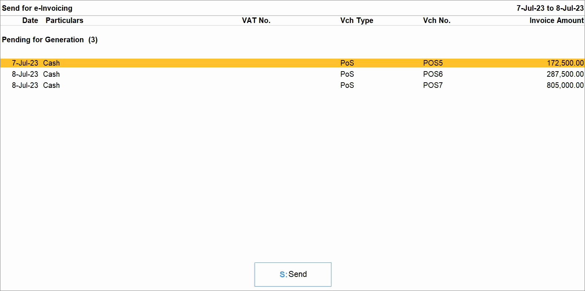
Task: Click voucher number POS7
Action: [x=433, y=85]
